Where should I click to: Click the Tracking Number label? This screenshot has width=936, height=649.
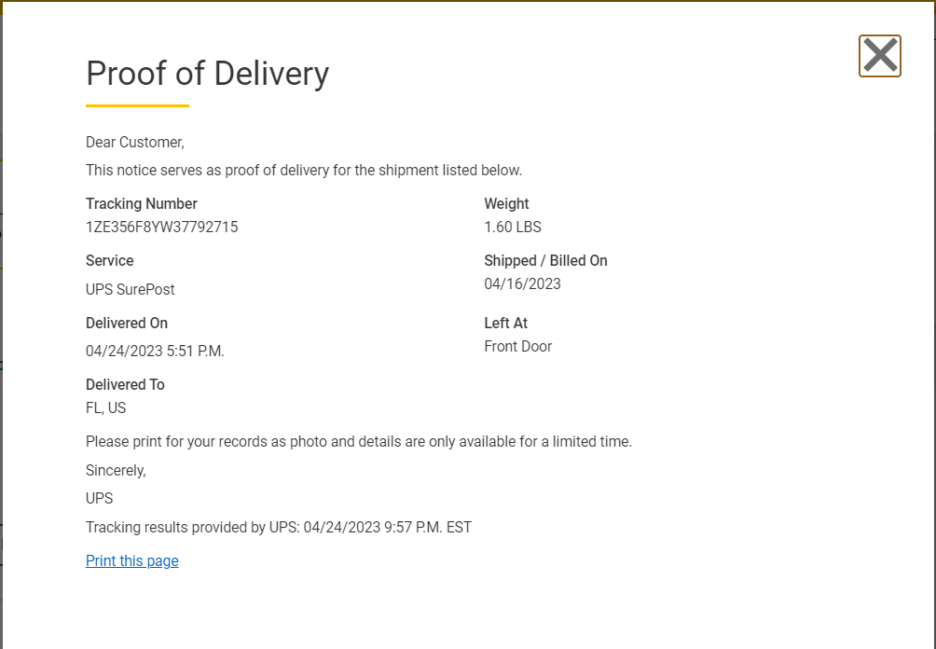142,203
